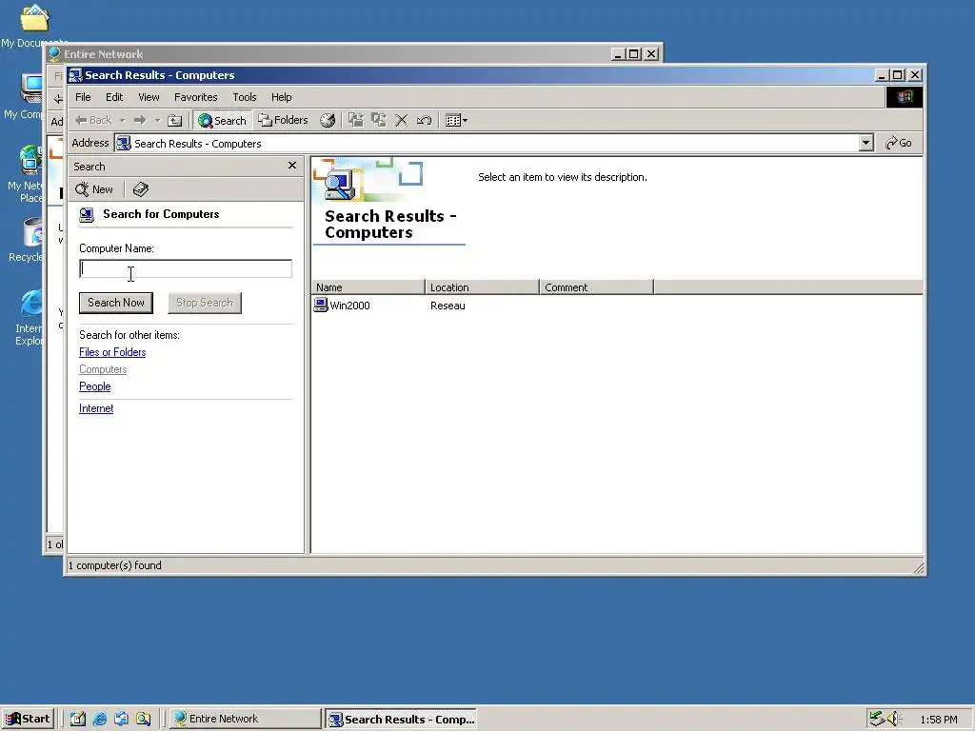The width and height of the screenshot is (975, 731).
Task: Click the search customize icon beside New
Action: [141, 189]
